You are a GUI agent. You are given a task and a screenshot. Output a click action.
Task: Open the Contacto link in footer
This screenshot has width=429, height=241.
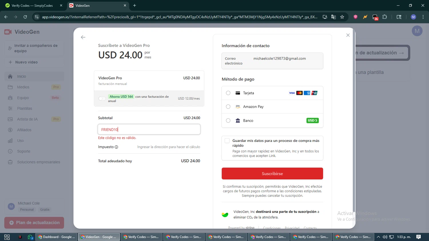[x=310, y=228]
